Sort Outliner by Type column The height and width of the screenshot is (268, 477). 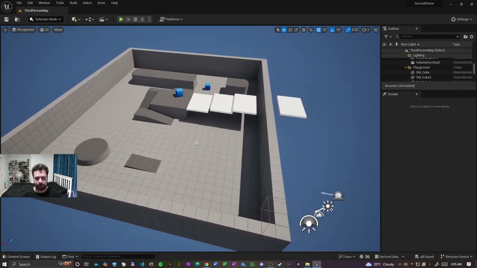coord(456,44)
